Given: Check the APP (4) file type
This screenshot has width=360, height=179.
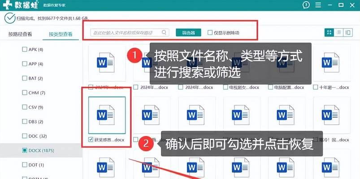Looking at the screenshot, I should (25, 64).
